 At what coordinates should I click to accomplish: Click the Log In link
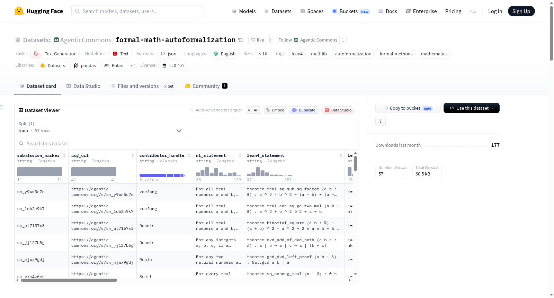pyautogui.click(x=495, y=11)
